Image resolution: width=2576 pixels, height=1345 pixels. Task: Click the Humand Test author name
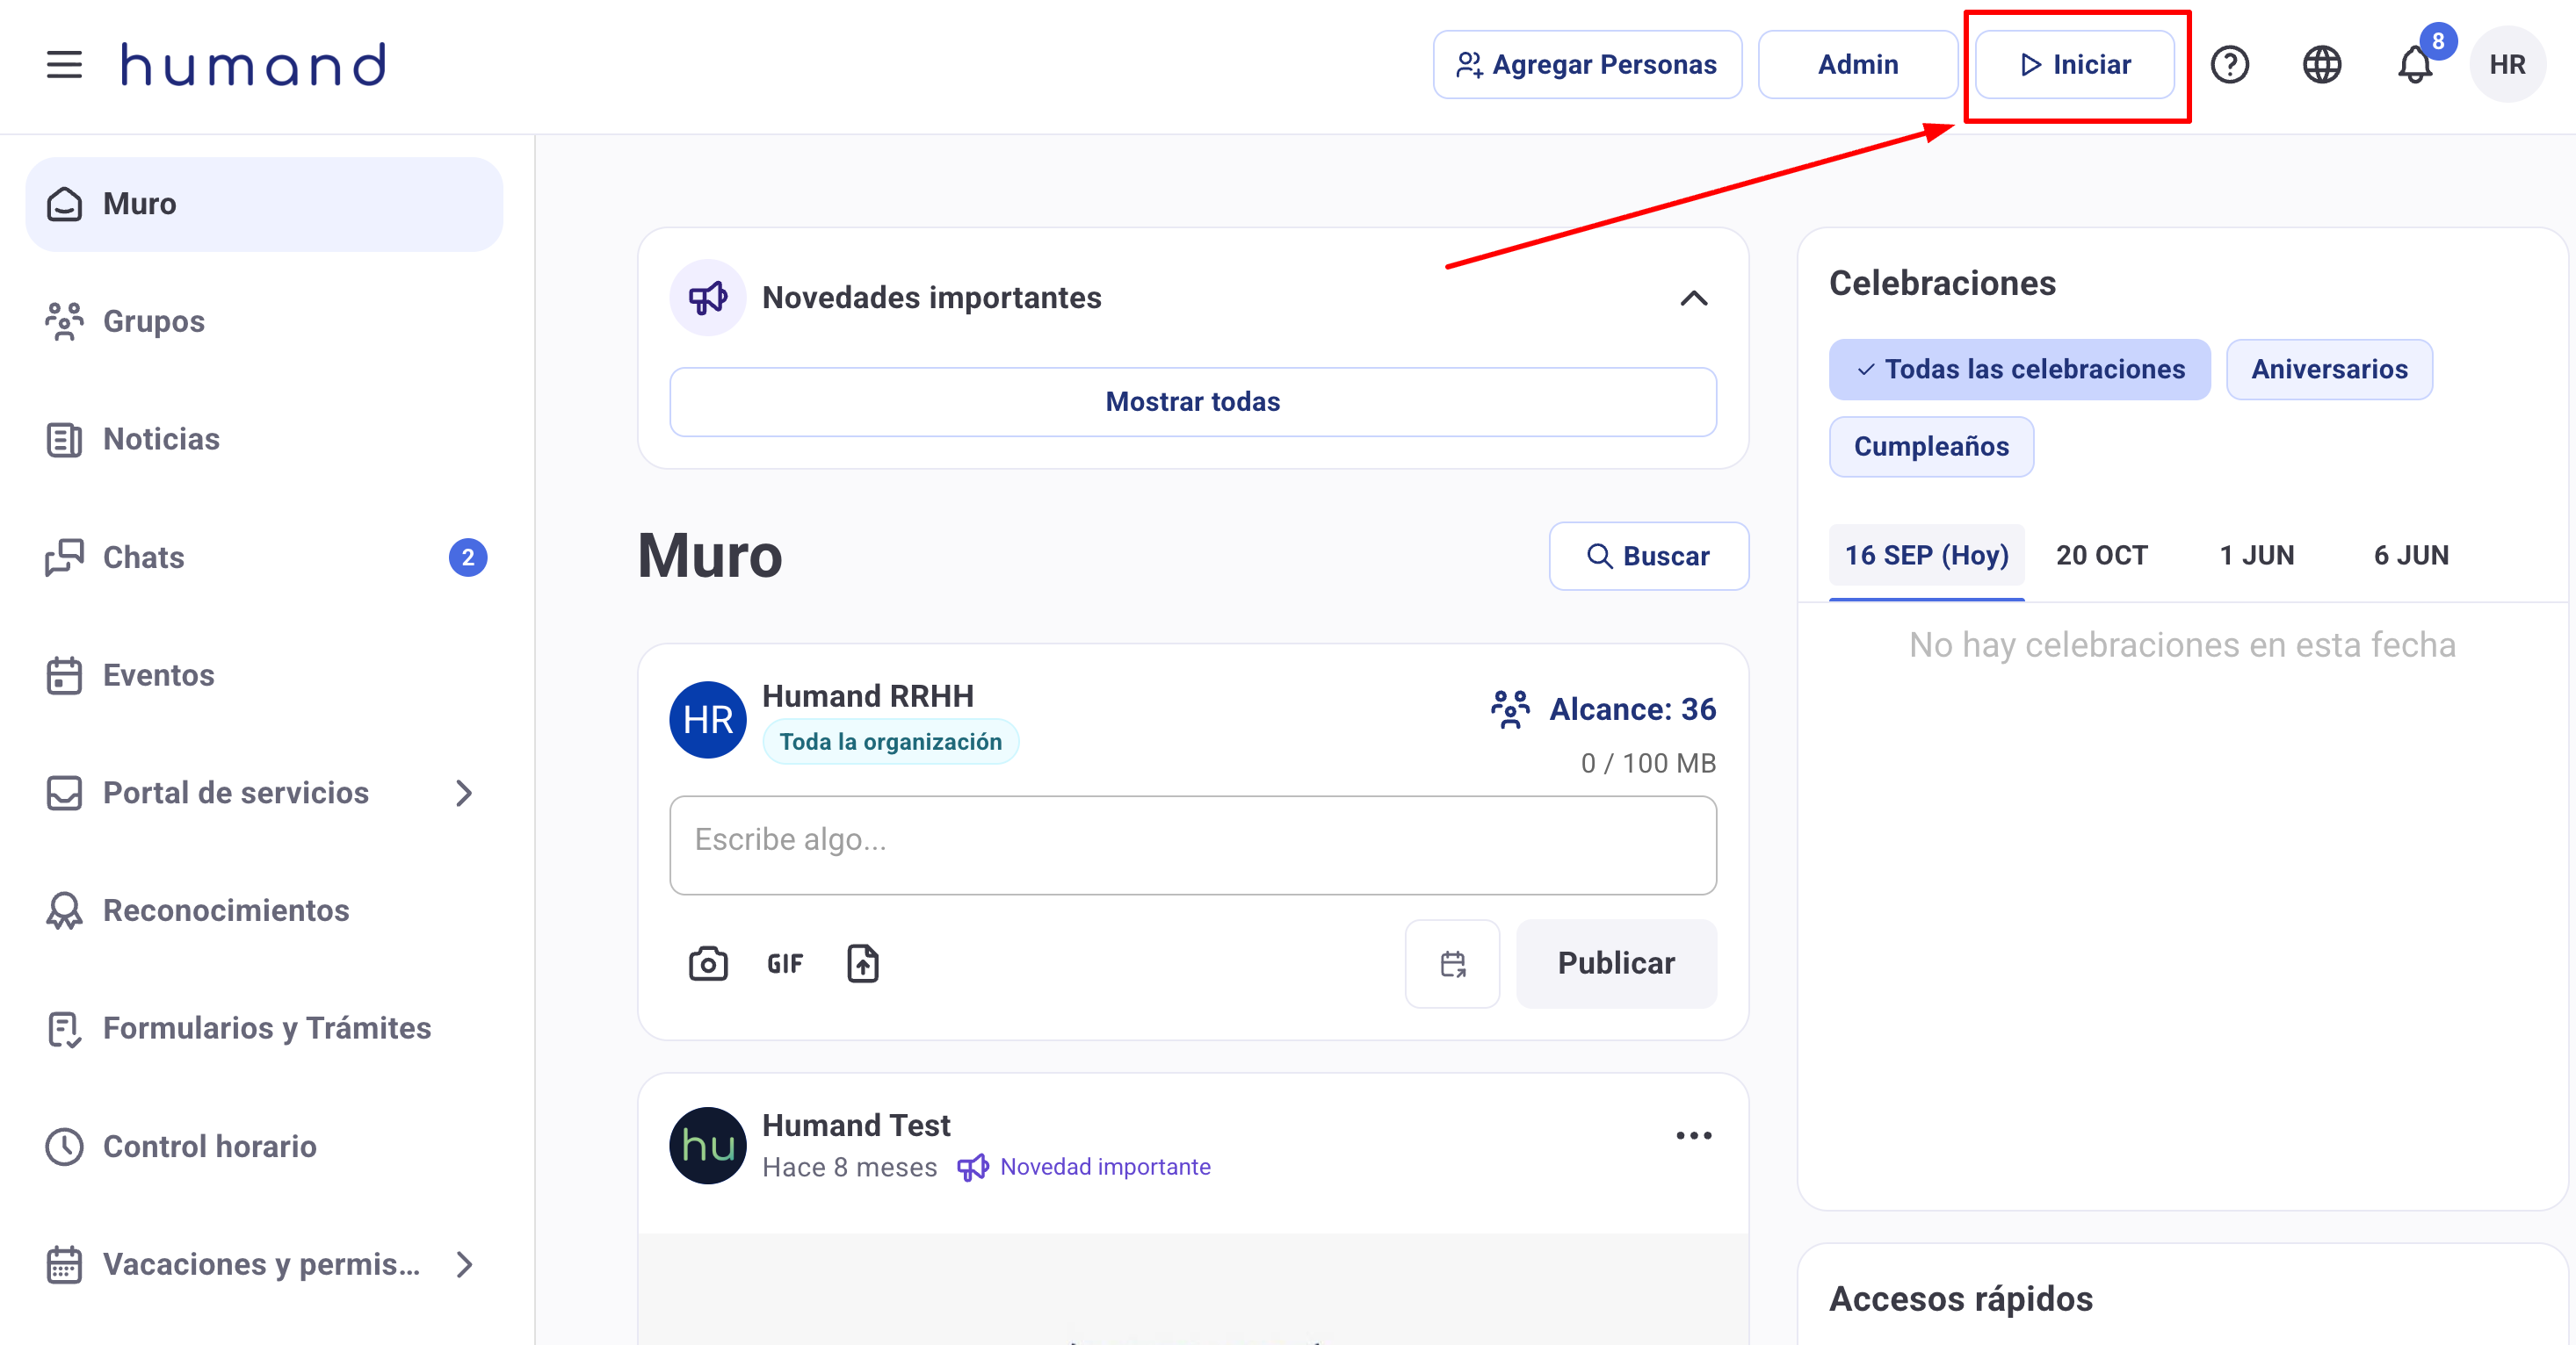[856, 1126]
